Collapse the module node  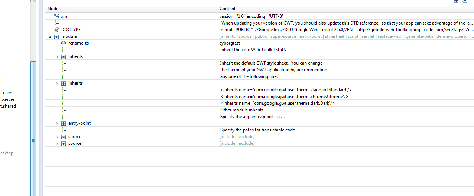click(x=50, y=36)
